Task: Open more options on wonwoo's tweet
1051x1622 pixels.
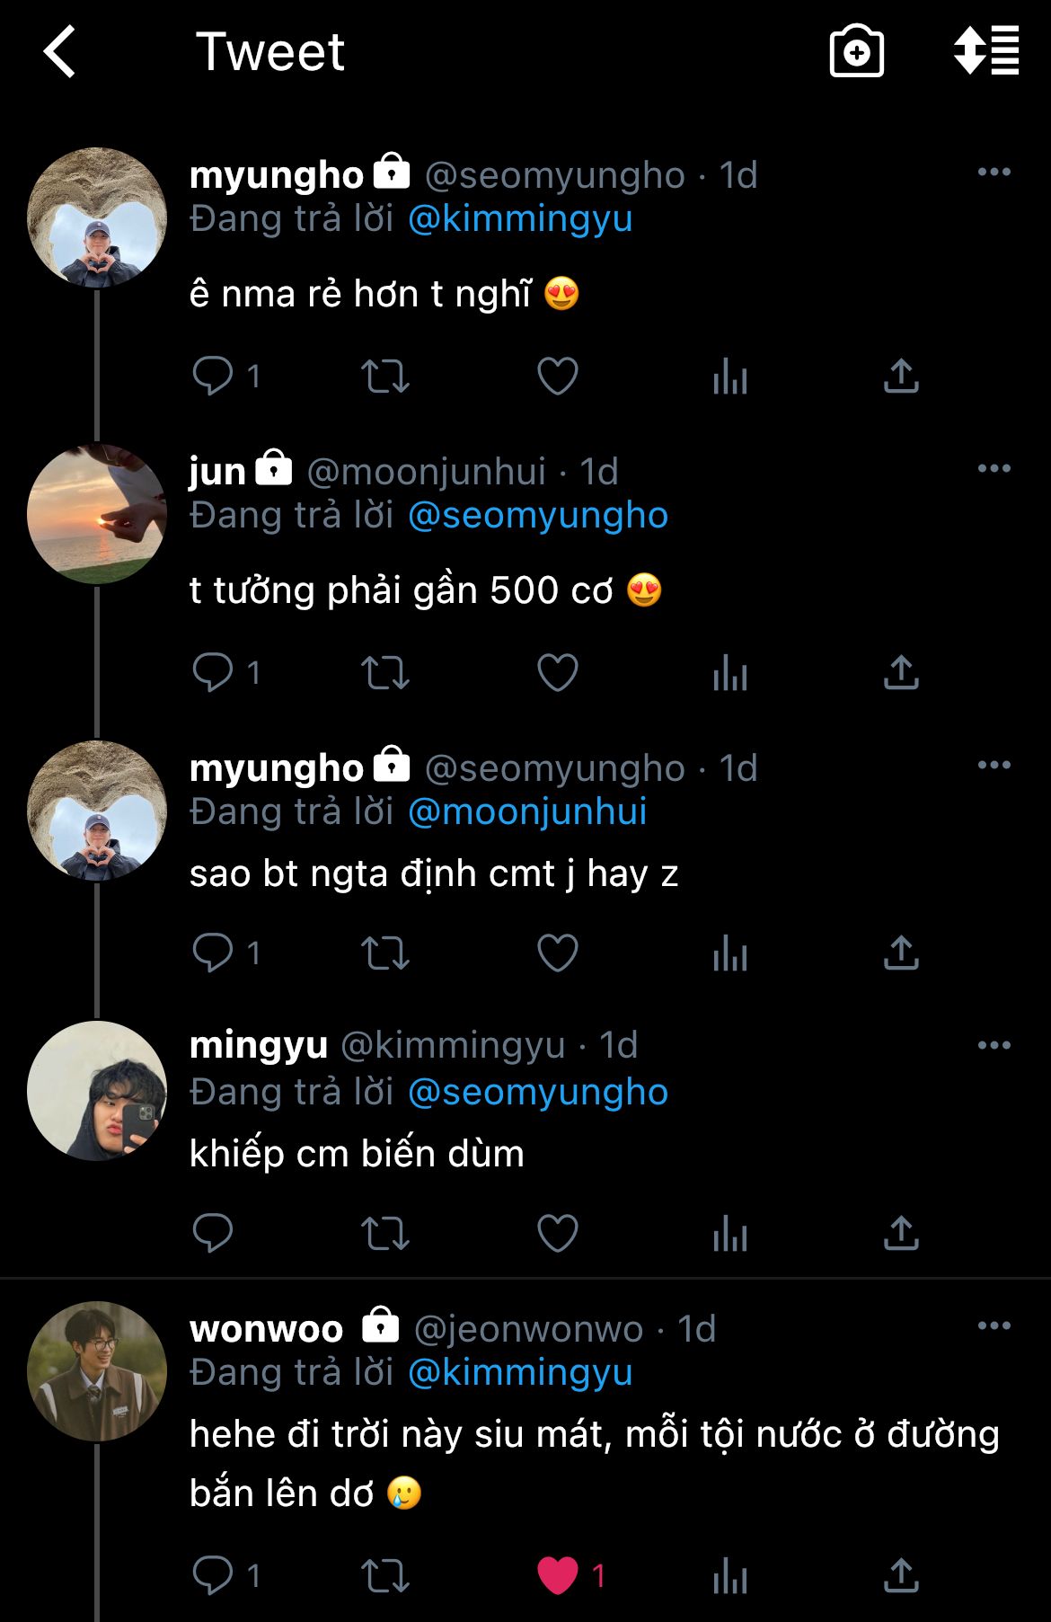Action: click(x=994, y=1325)
